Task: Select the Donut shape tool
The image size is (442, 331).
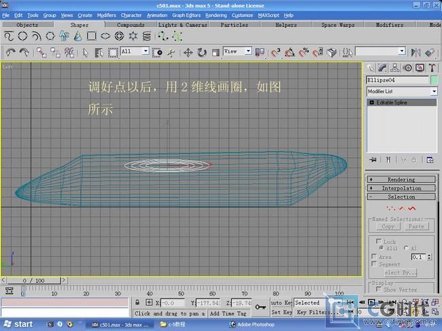Action: point(119,36)
